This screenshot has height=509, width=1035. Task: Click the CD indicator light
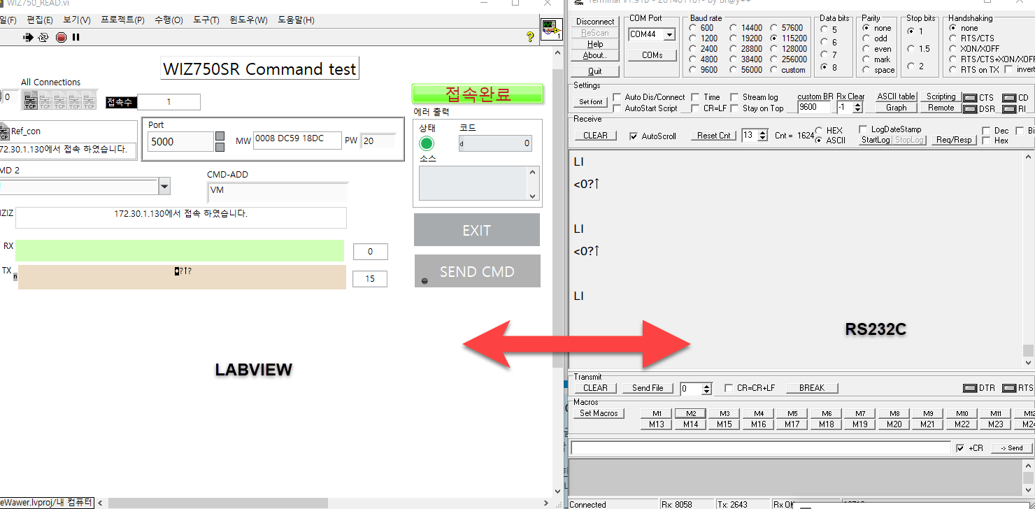click(x=1008, y=98)
